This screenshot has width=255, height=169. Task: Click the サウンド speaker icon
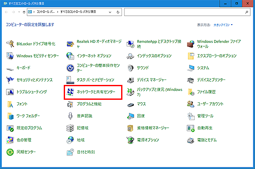pyautogui.click(x=130, y=68)
